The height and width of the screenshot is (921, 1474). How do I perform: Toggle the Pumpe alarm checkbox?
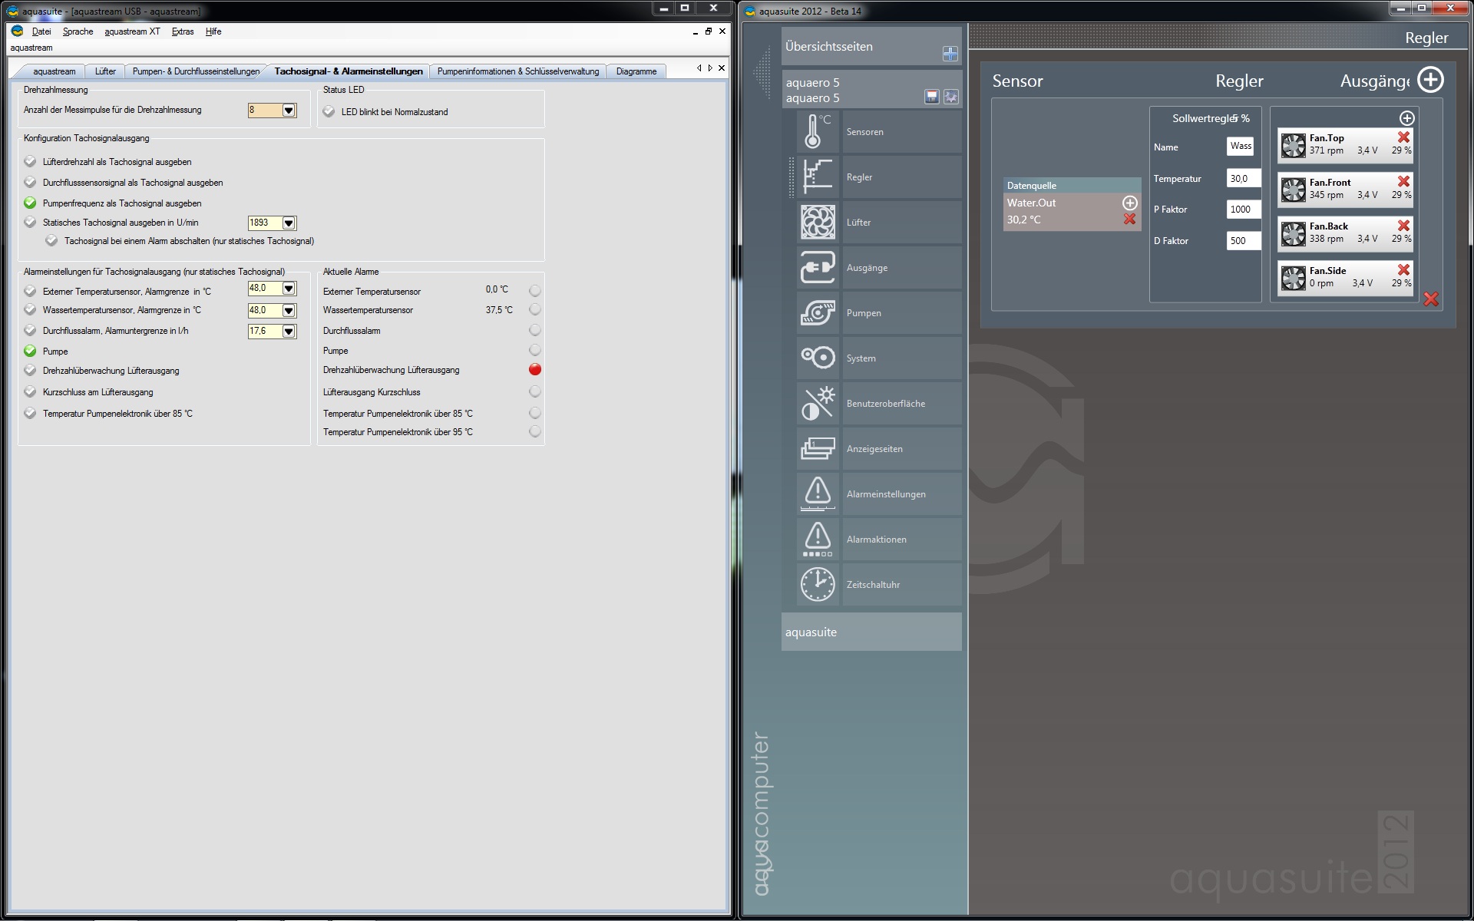click(30, 352)
